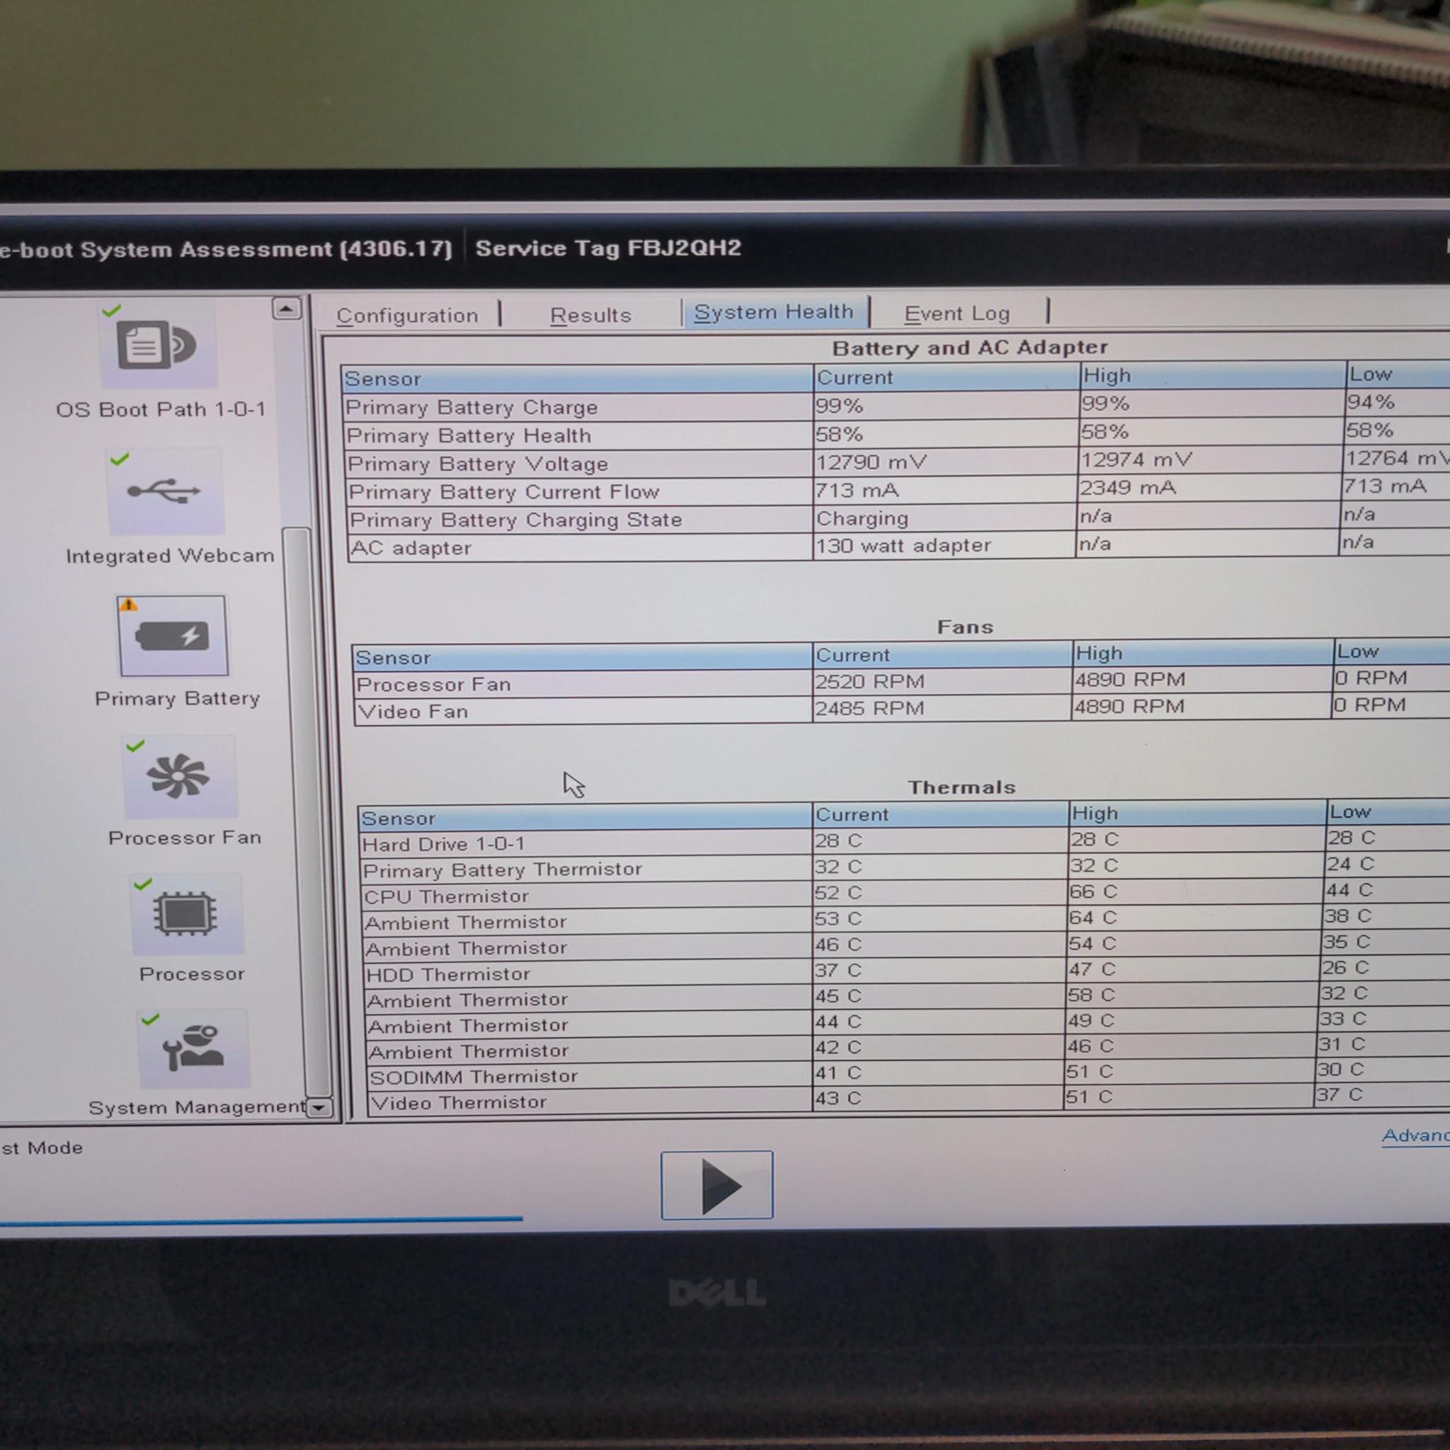This screenshot has height=1450, width=1450.
Task: Select the Integrated Webcam USB icon
Action: (x=166, y=491)
